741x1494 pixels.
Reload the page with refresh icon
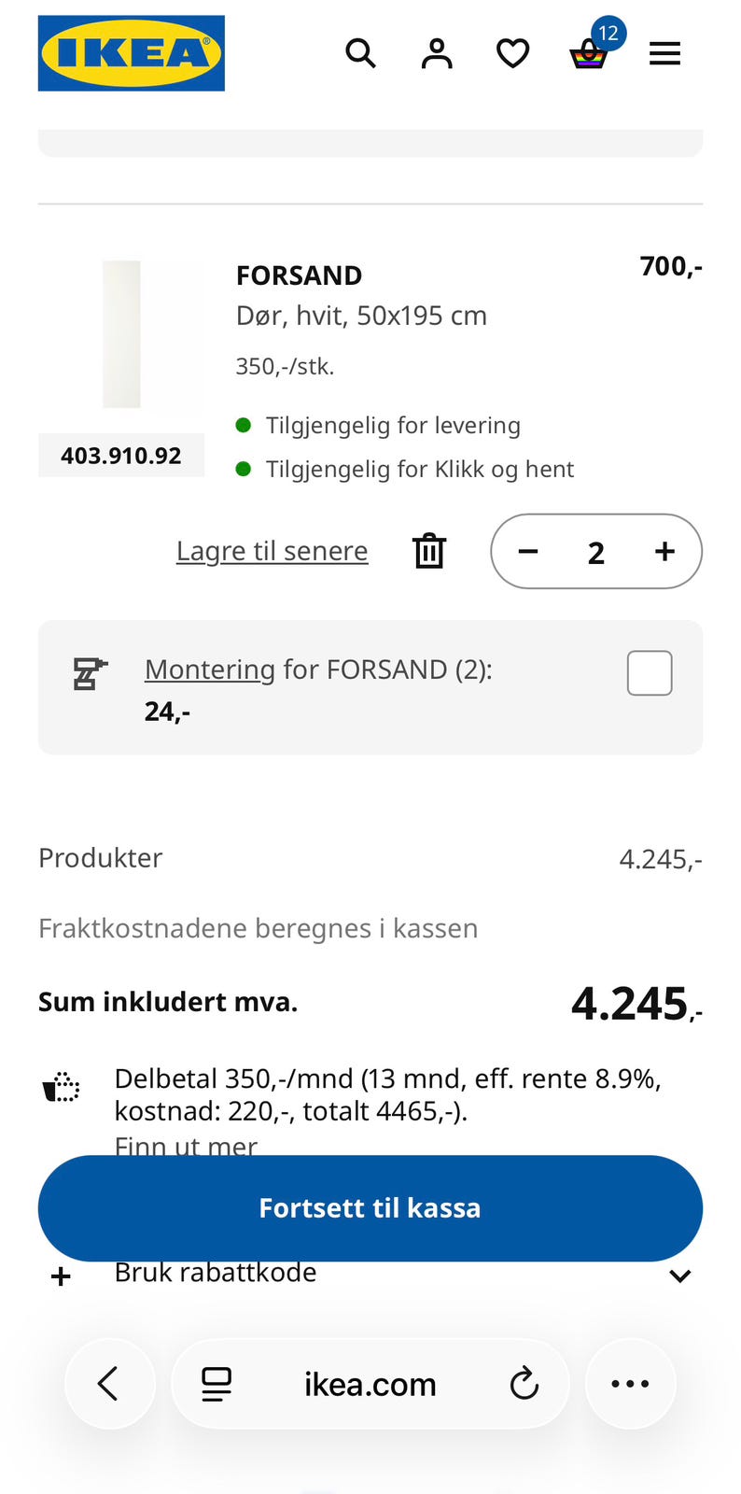pyautogui.click(x=524, y=1384)
